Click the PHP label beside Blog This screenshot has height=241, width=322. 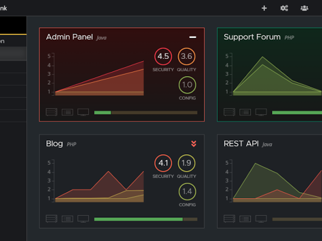click(x=71, y=145)
